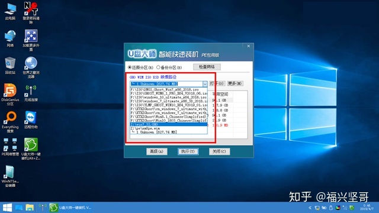
Task: Click the 更多(M) button
Action: click(x=235, y=83)
